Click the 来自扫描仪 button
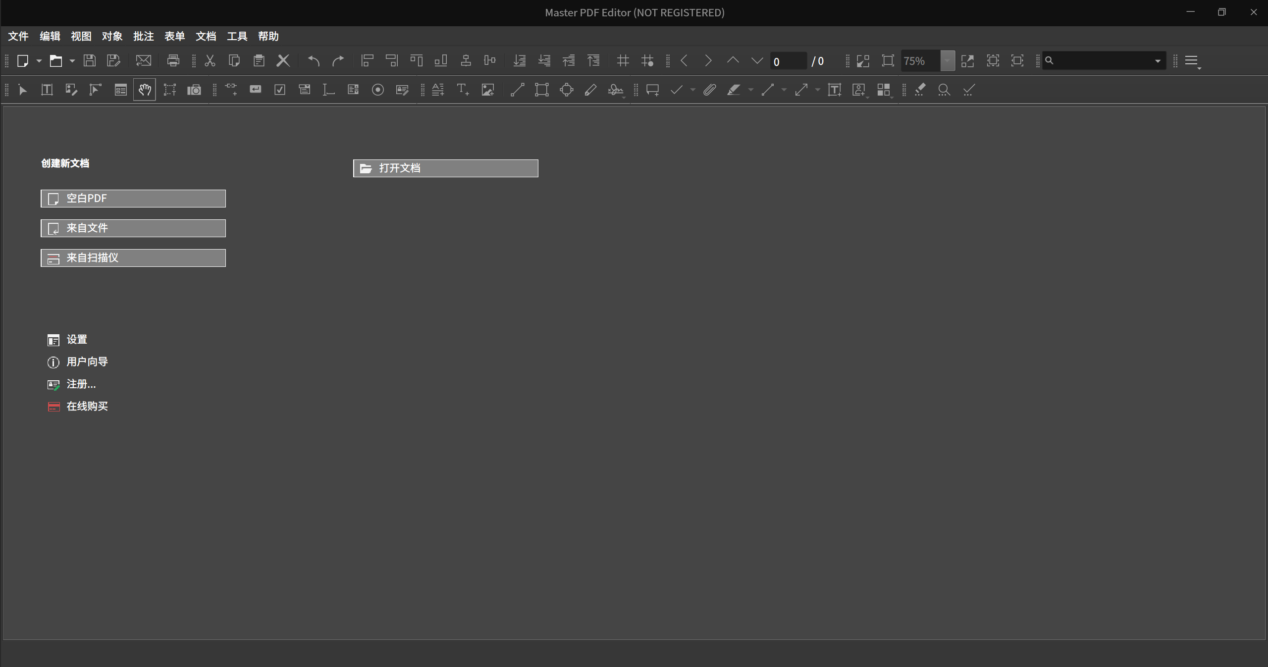Image resolution: width=1268 pixels, height=667 pixels. click(x=133, y=258)
